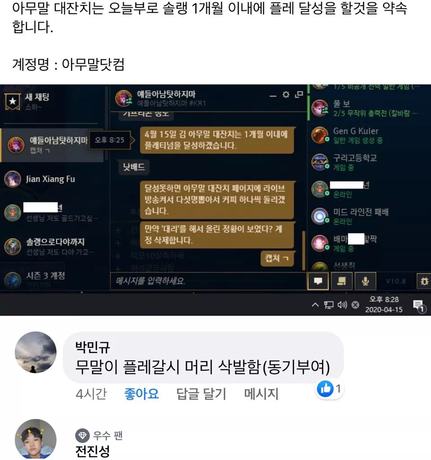Open the taskbar volume speaker icon
431x460 pixels.
(x=342, y=305)
